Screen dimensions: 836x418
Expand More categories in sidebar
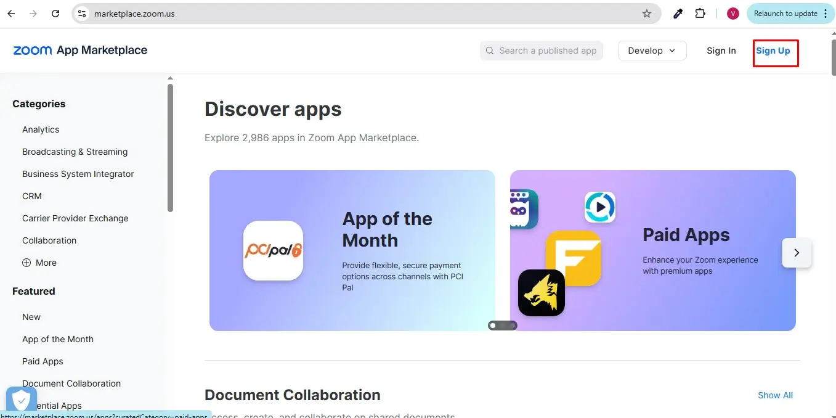pos(39,263)
